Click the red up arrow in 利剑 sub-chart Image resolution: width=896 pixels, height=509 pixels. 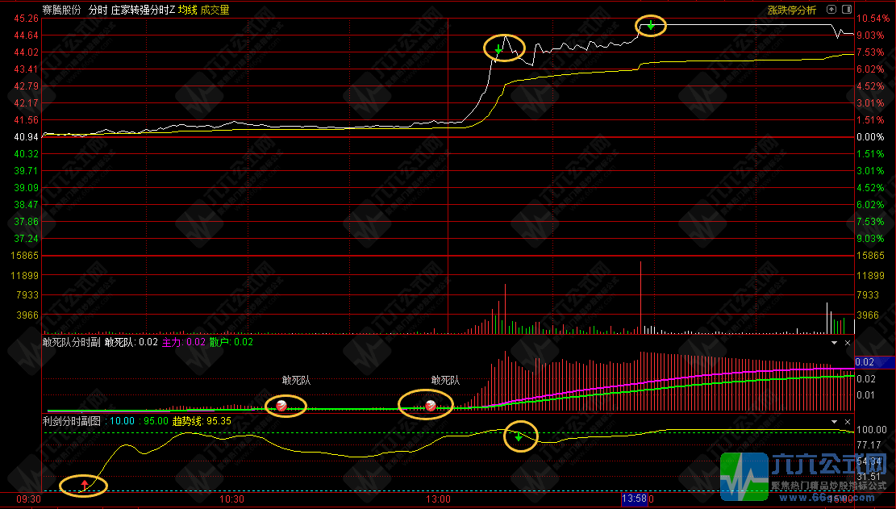[x=85, y=485]
